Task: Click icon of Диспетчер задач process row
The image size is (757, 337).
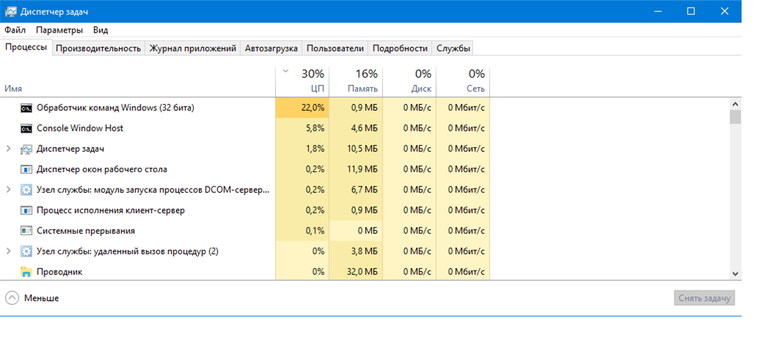Action: [26, 149]
